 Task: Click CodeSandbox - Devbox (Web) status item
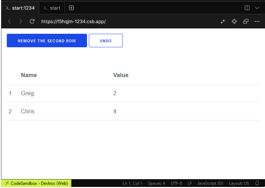click(36, 183)
